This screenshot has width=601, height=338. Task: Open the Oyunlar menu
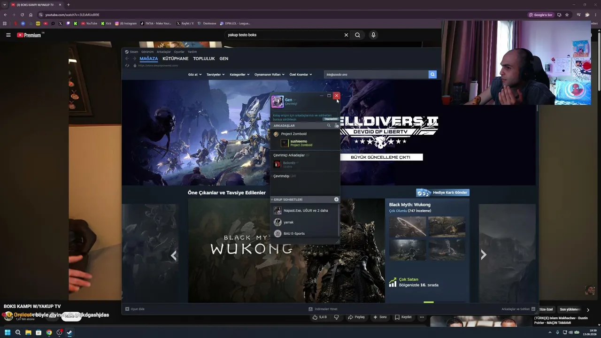pos(179,52)
